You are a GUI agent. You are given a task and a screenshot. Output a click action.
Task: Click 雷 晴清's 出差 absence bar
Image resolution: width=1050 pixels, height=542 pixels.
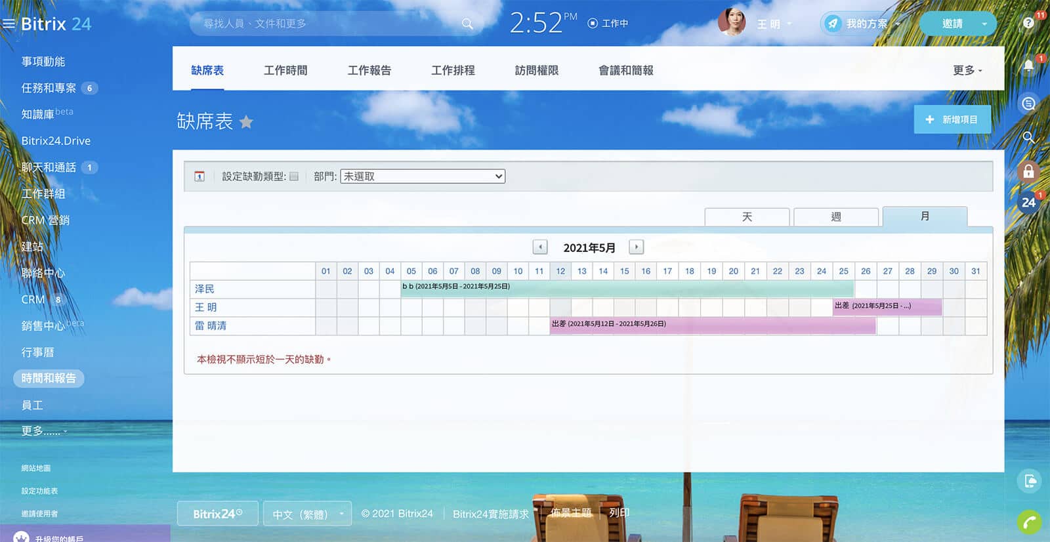tap(713, 325)
